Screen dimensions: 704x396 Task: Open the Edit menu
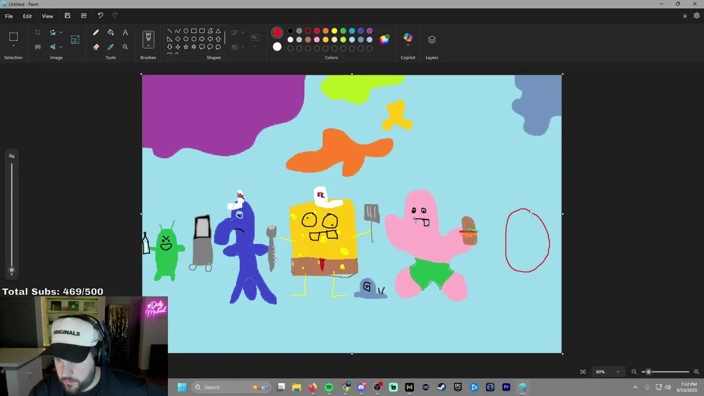coord(27,16)
